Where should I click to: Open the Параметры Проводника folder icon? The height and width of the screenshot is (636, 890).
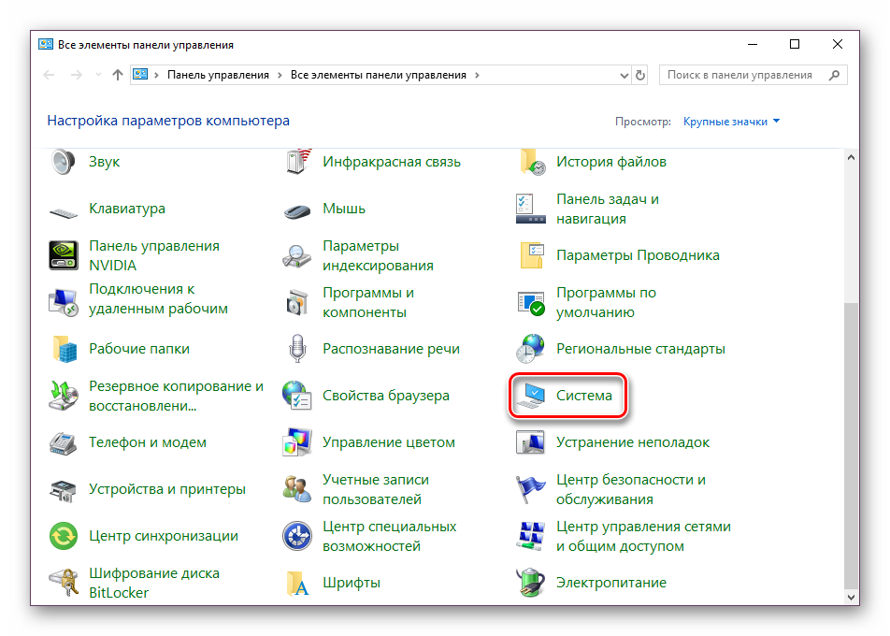pyautogui.click(x=532, y=255)
